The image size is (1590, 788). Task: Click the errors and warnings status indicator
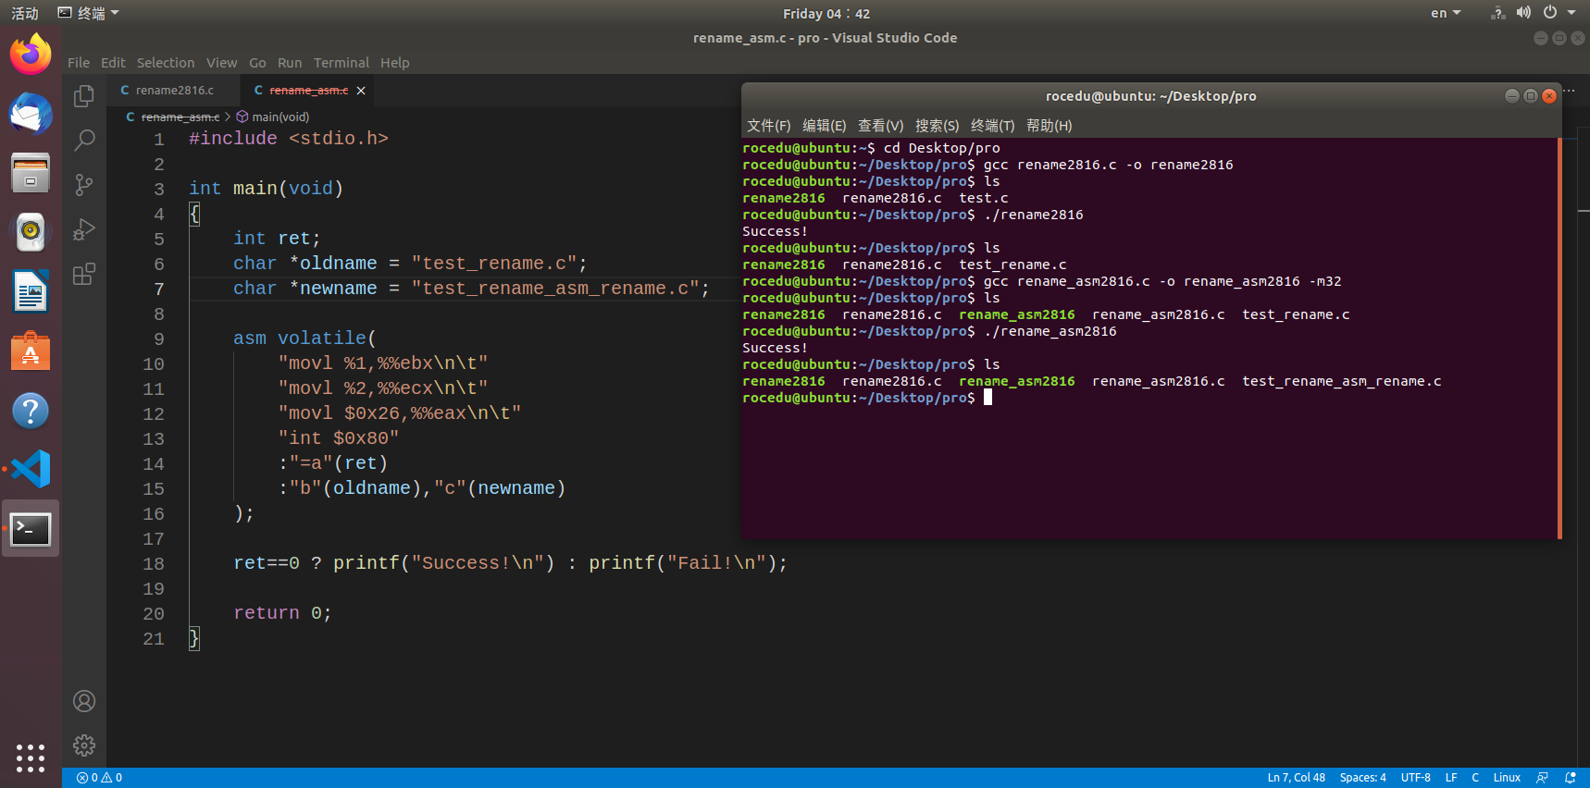click(x=99, y=778)
